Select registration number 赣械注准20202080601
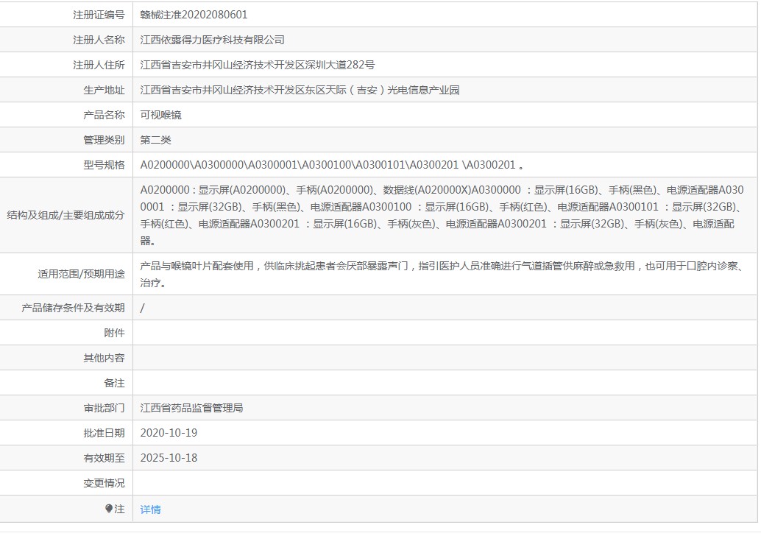 click(194, 15)
